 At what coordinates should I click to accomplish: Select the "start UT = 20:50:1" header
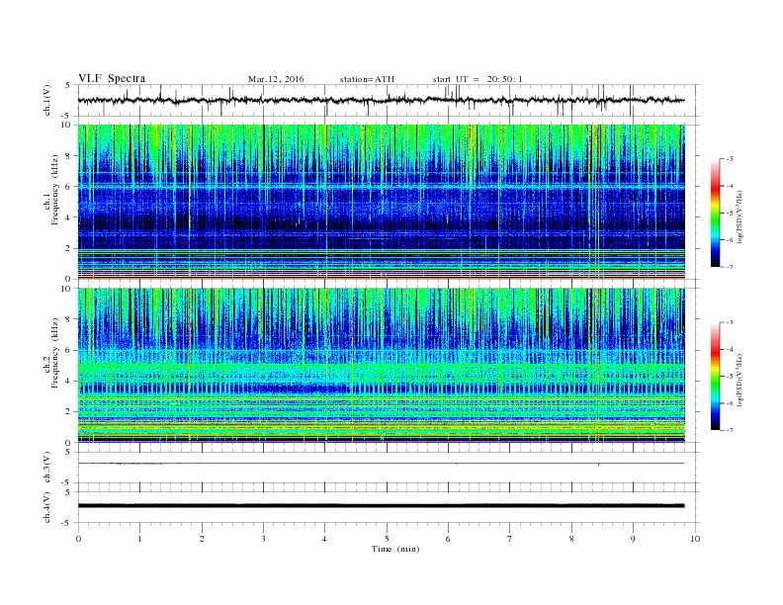click(478, 79)
